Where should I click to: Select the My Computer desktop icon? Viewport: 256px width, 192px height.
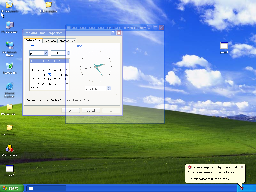pyautogui.click(x=9, y=25)
